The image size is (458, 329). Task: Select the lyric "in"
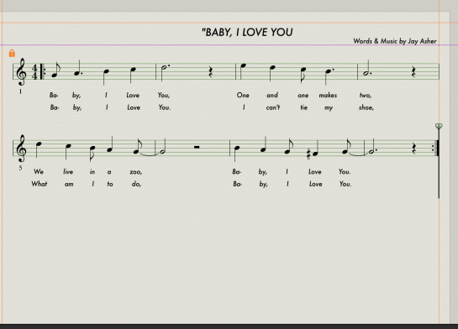[x=92, y=171]
